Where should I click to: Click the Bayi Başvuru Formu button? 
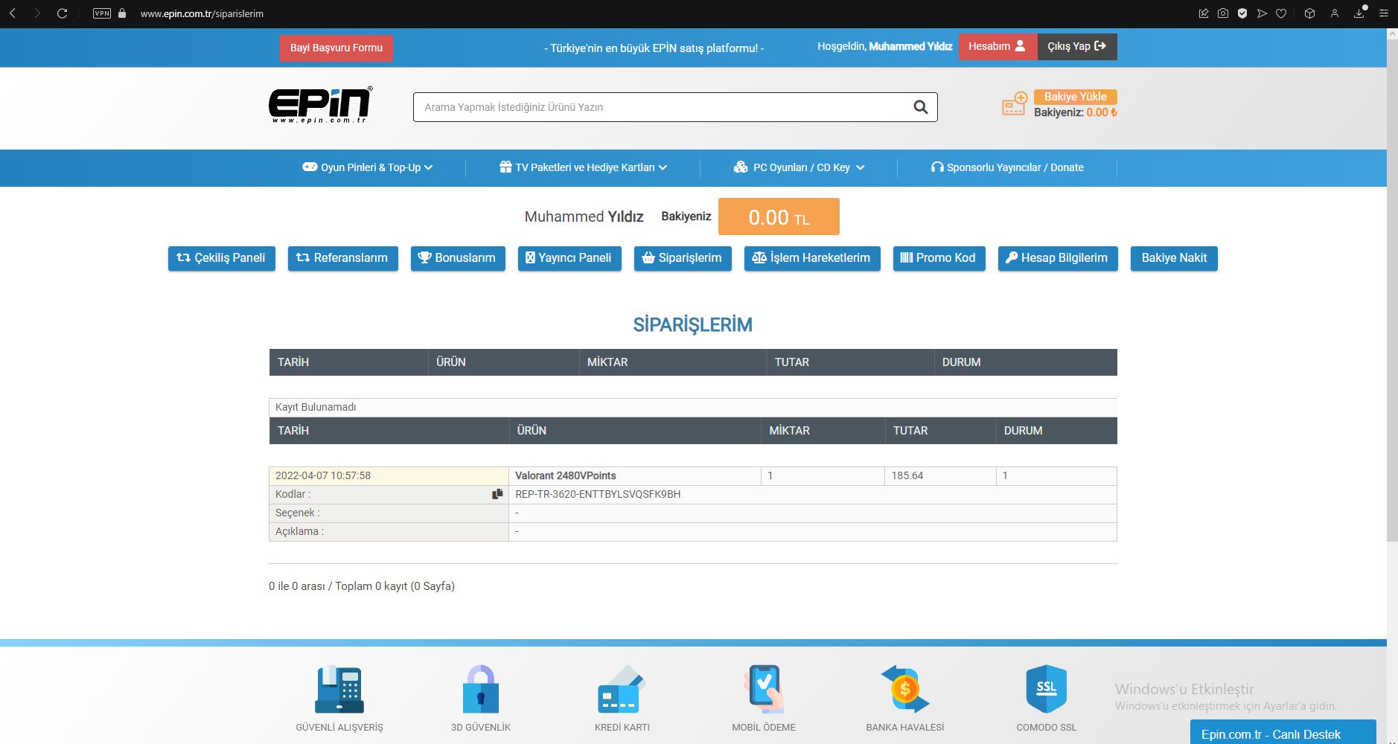[x=336, y=48]
